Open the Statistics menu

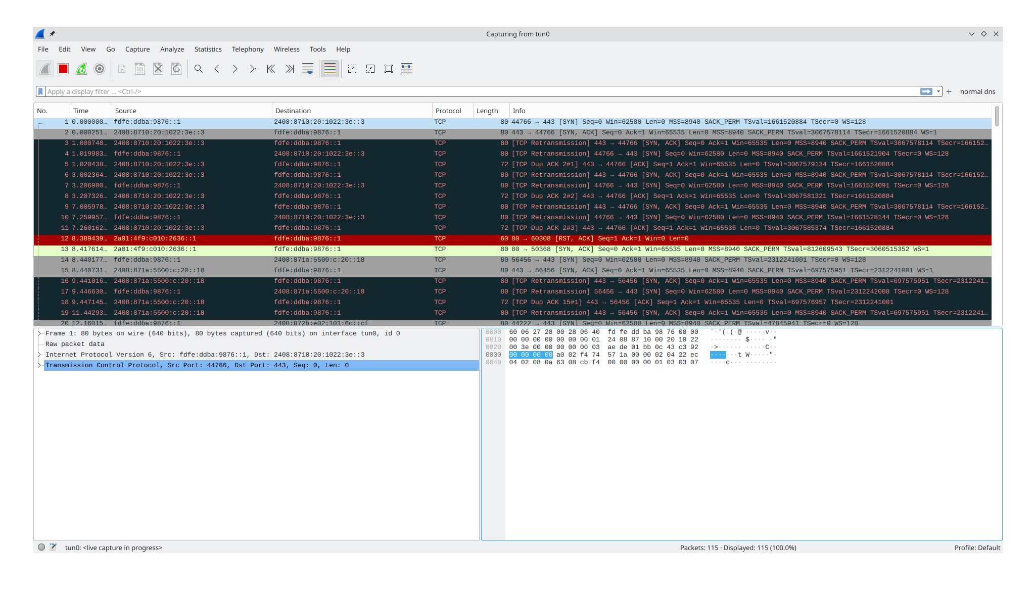(208, 49)
